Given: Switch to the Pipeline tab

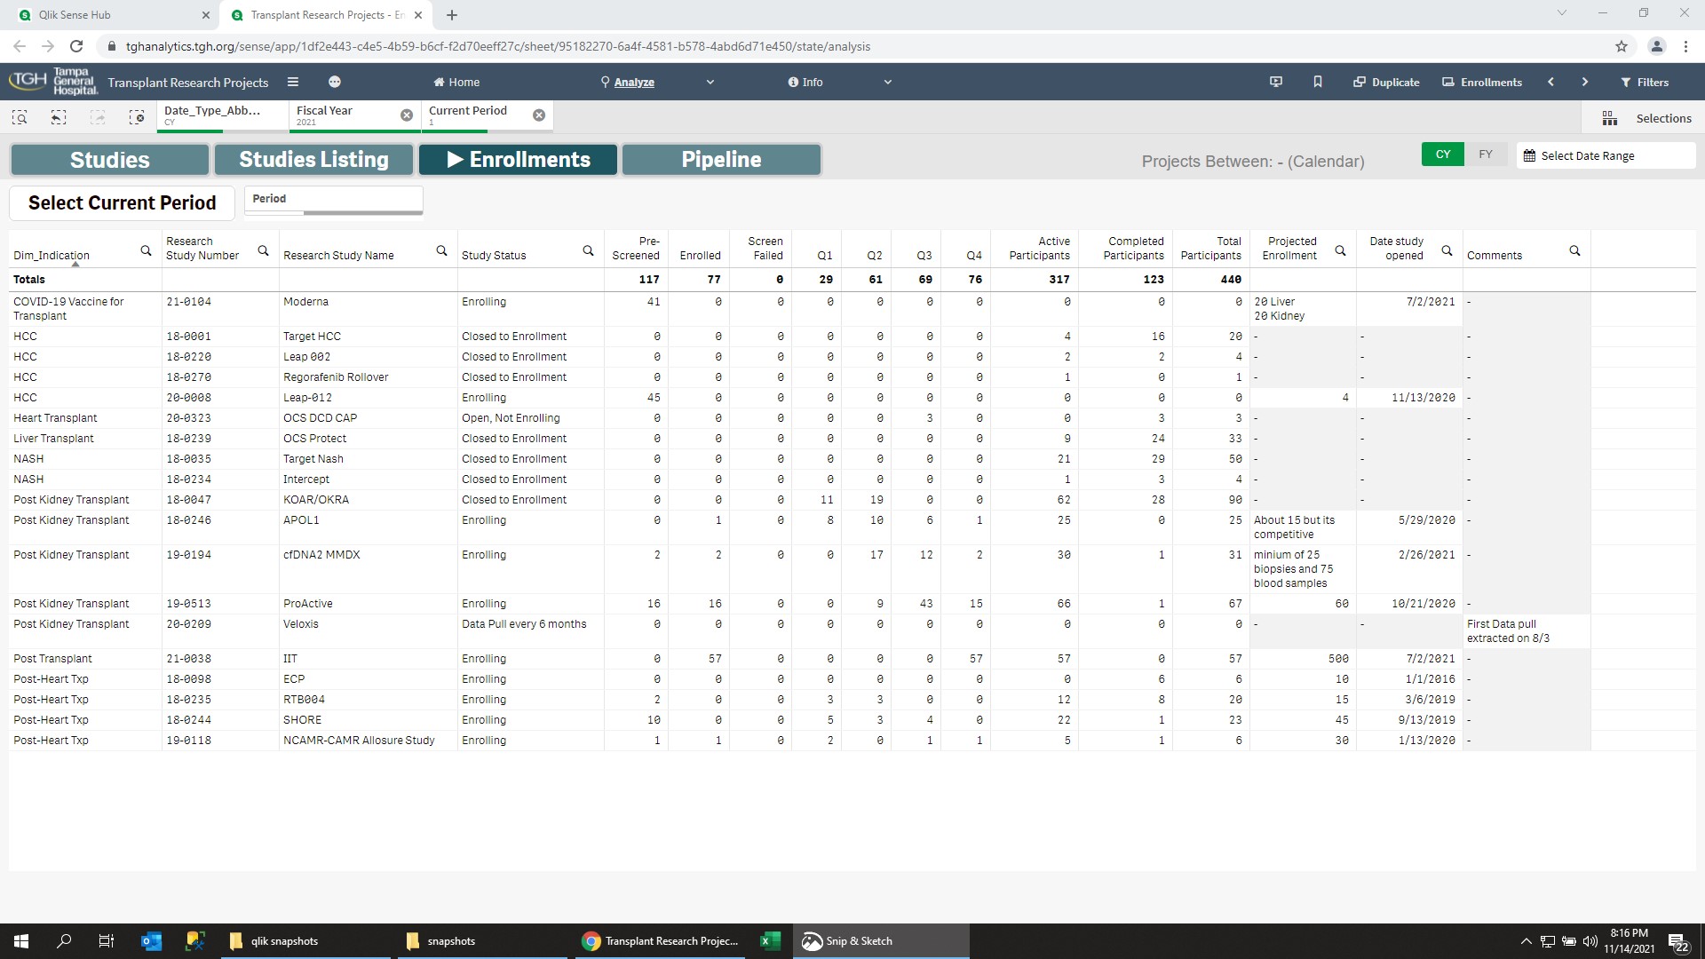Looking at the screenshot, I should click(x=721, y=160).
